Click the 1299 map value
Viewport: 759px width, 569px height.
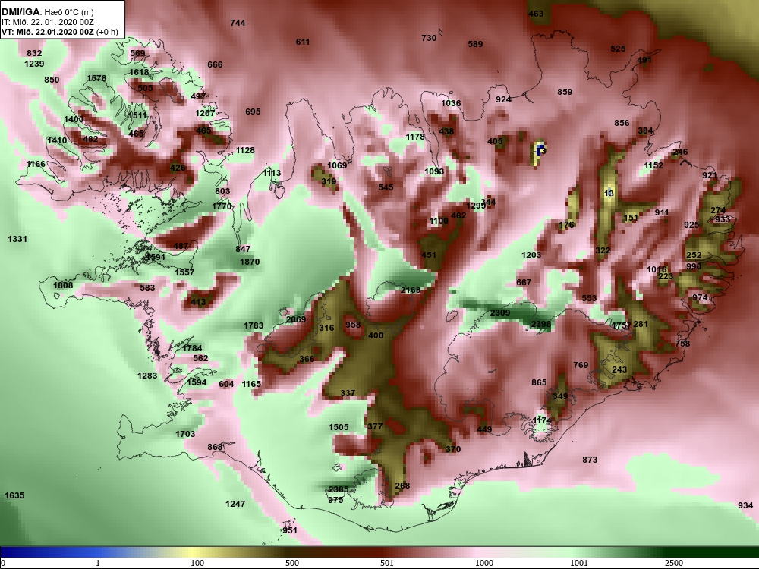[476, 206]
